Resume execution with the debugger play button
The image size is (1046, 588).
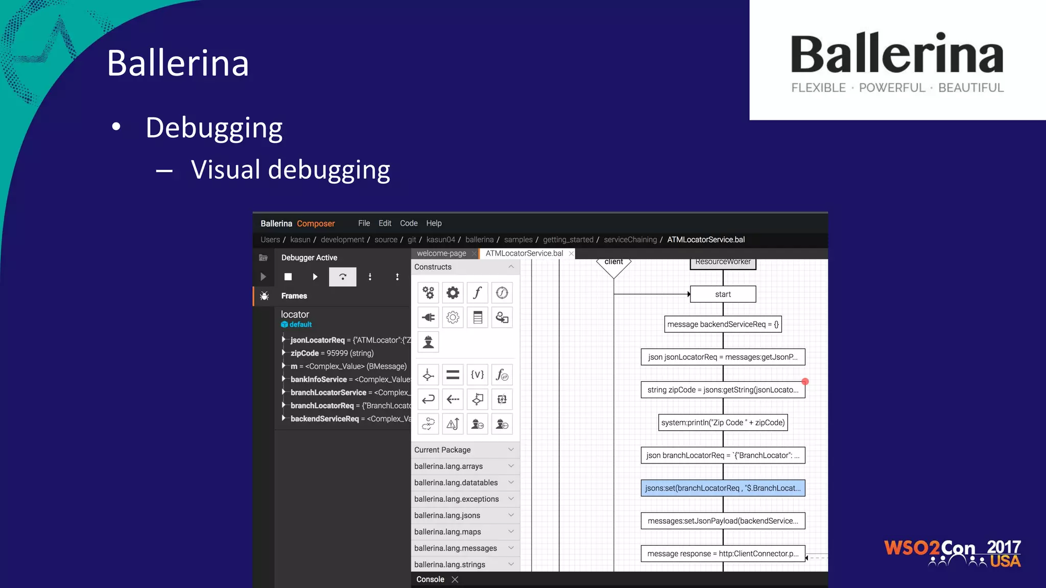pyautogui.click(x=315, y=277)
